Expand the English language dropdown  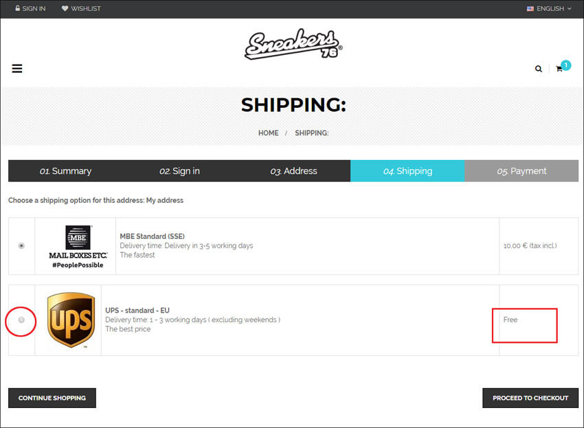(x=550, y=8)
